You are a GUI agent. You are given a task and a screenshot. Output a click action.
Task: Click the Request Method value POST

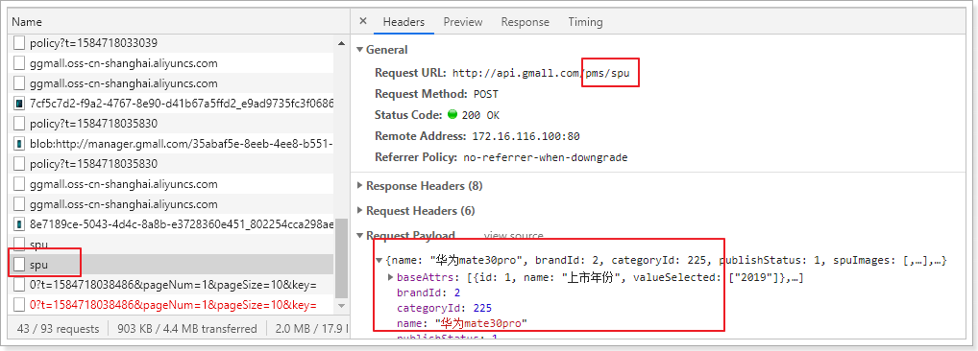pyautogui.click(x=486, y=94)
